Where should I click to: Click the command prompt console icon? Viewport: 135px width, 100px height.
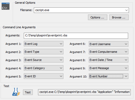tap(6, 6)
